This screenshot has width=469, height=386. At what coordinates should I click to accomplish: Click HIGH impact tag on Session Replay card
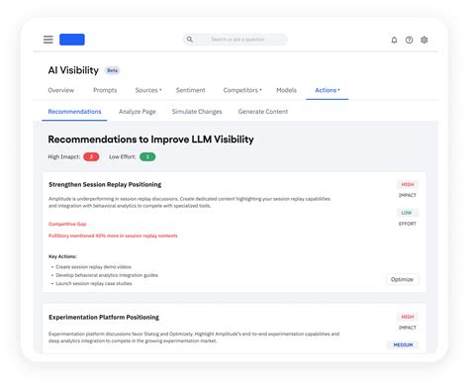(408, 184)
